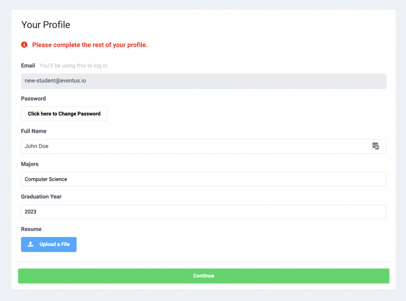Focus the Full Name field containing John Doe

coord(203,147)
